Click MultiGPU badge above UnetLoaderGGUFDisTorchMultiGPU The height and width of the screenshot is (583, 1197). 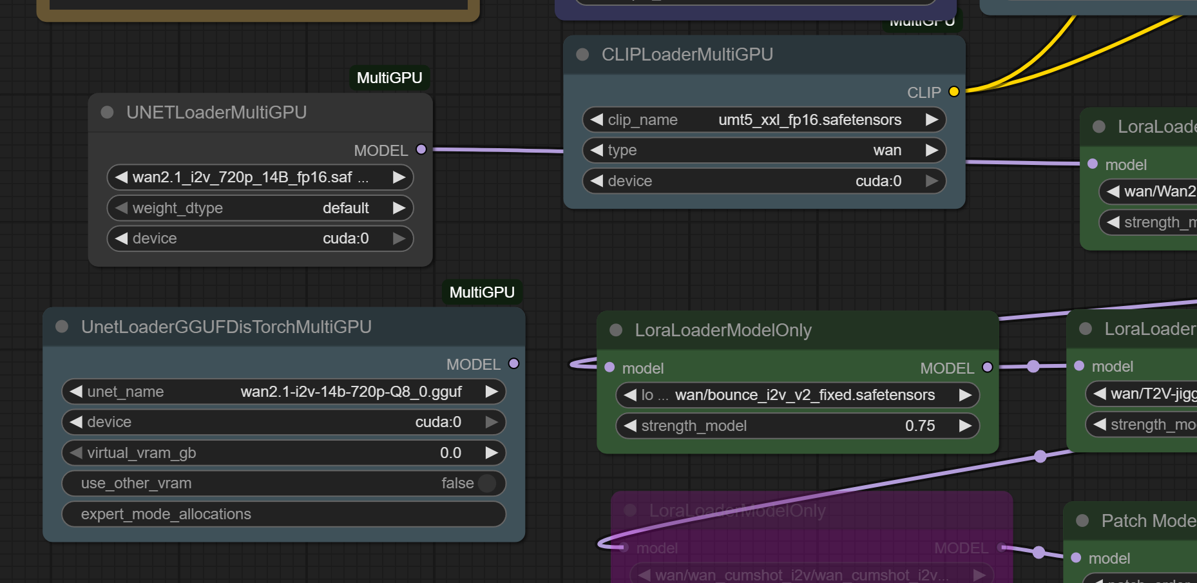click(x=482, y=292)
